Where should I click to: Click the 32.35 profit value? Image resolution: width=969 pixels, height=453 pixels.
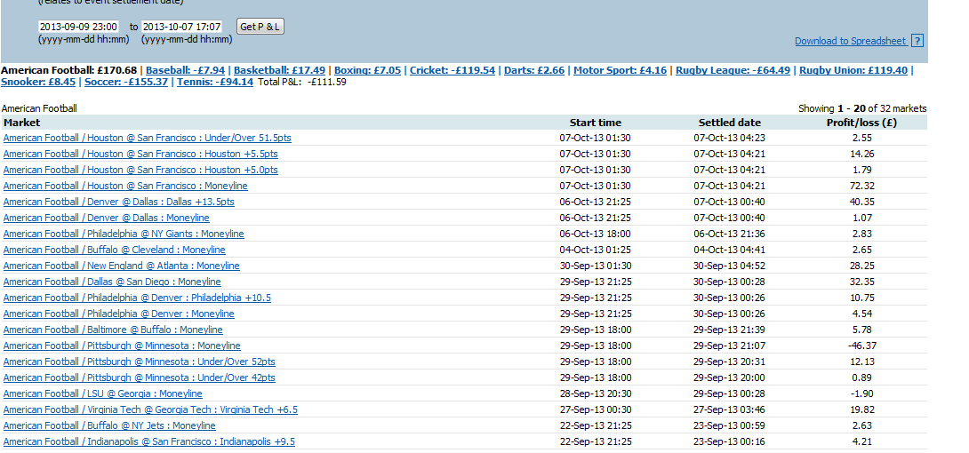point(861,282)
